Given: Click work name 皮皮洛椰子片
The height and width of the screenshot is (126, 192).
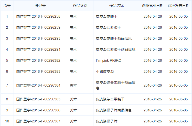Looking at the screenshot, I should (106, 121).
